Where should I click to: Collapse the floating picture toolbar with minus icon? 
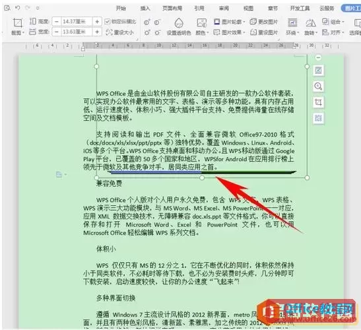(318, 57)
